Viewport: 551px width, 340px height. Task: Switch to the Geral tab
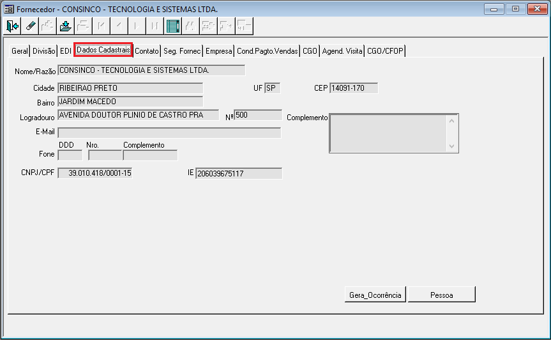[x=20, y=51]
